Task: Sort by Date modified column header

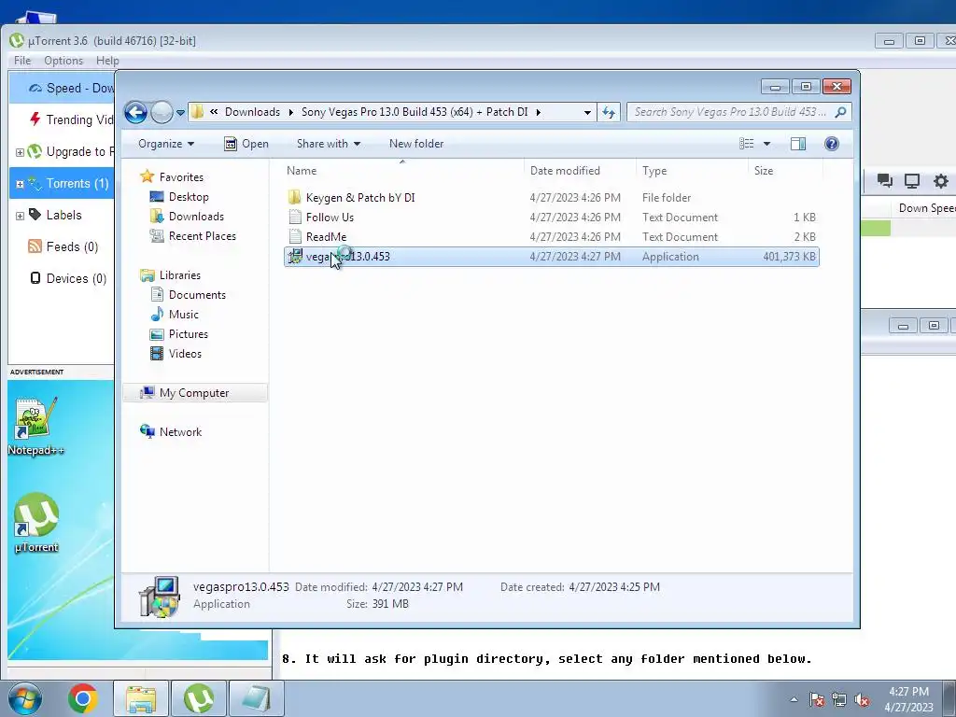Action: coord(579,171)
